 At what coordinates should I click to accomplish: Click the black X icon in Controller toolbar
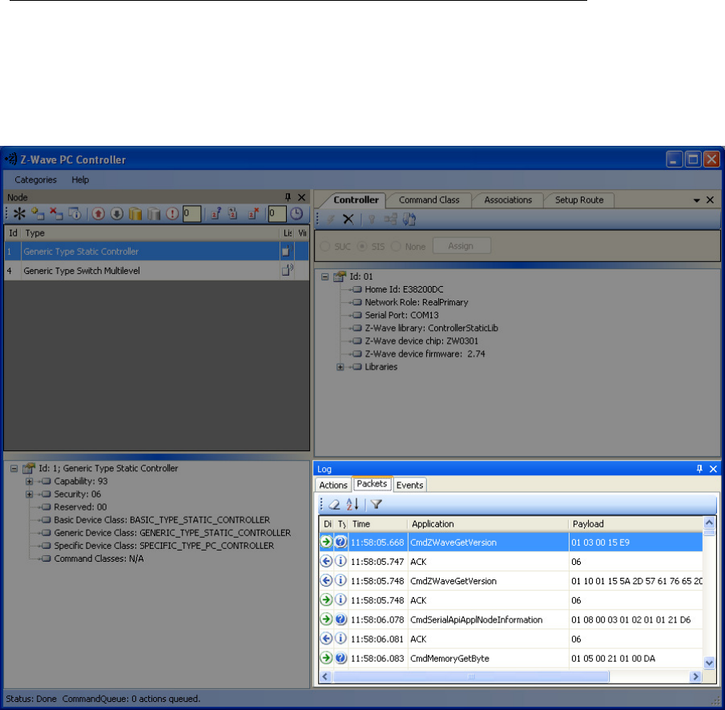[x=348, y=220]
